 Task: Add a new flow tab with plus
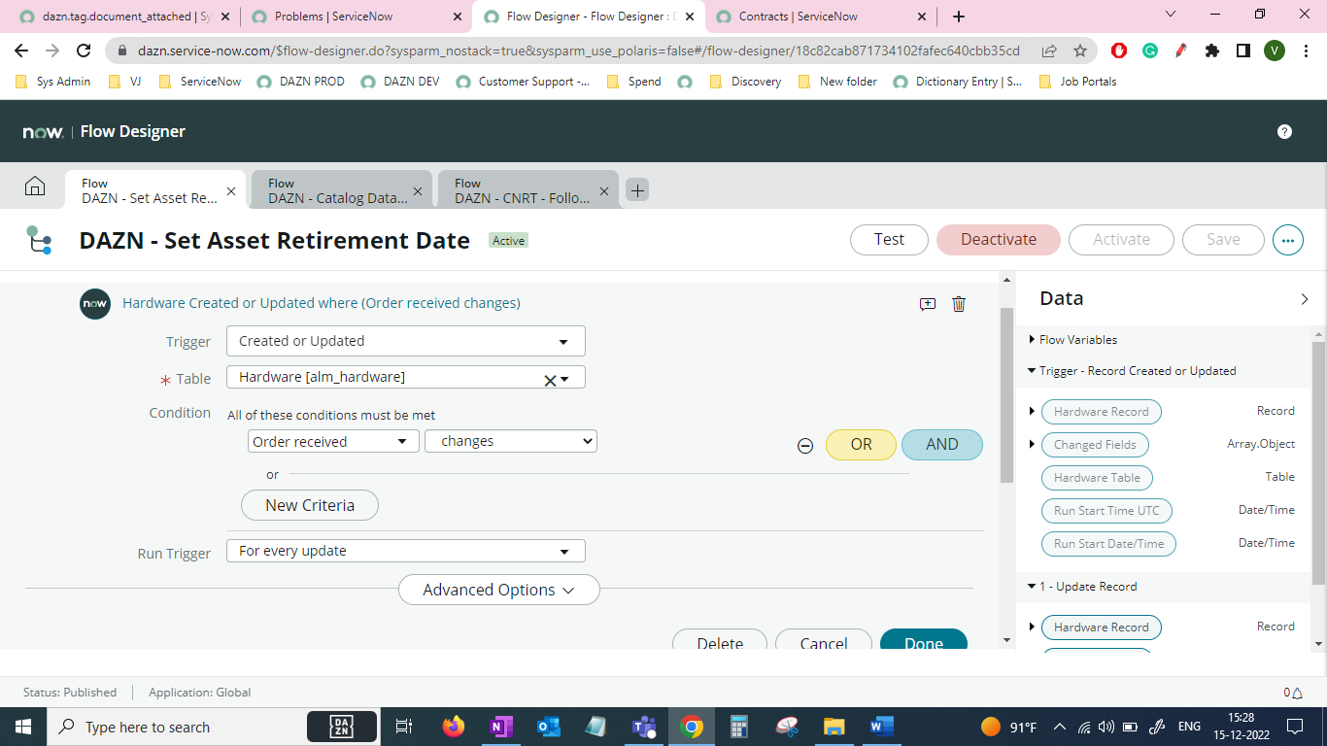coord(637,190)
